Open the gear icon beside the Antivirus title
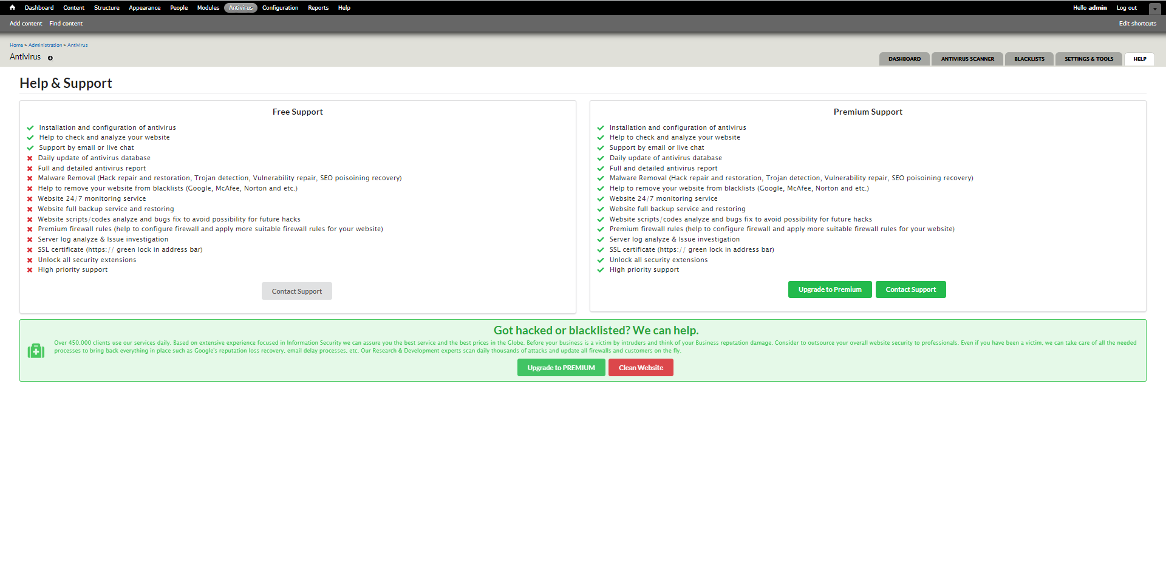The width and height of the screenshot is (1166, 588). pos(50,58)
